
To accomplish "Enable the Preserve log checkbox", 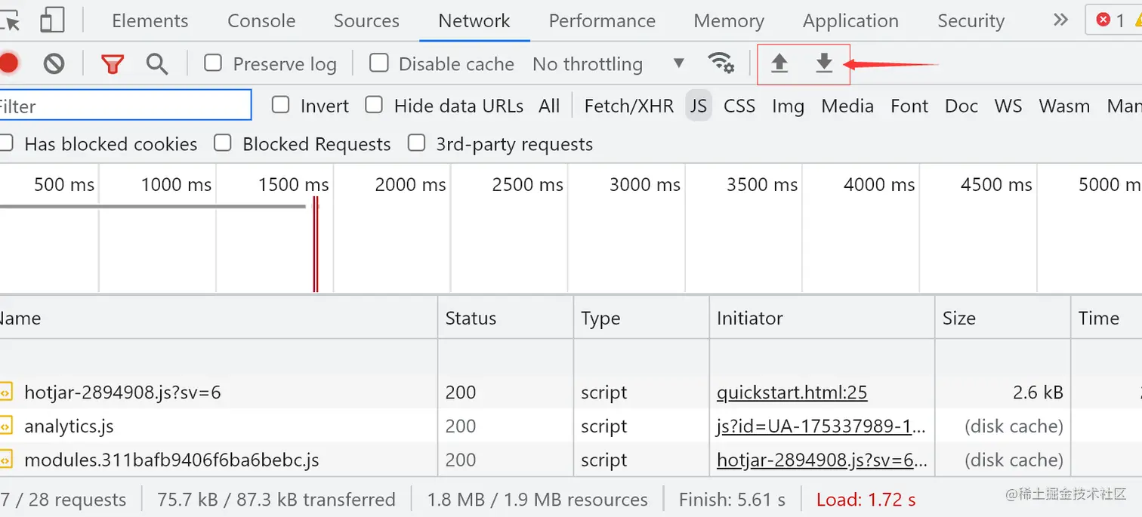I will (x=214, y=63).
